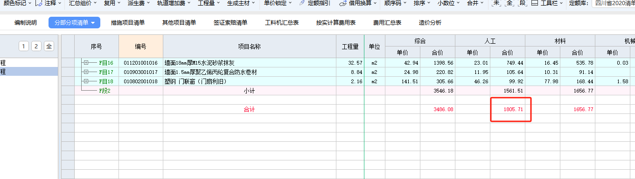Open the 小数位 decimal places dropdown
The height and width of the screenshot is (179, 635).
click(x=449, y=3)
